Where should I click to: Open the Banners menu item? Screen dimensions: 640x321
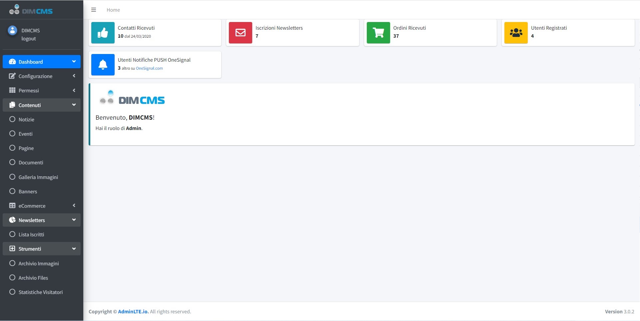tap(42, 191)
